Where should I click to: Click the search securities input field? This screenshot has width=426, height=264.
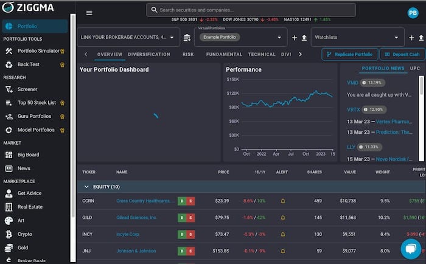251,10
